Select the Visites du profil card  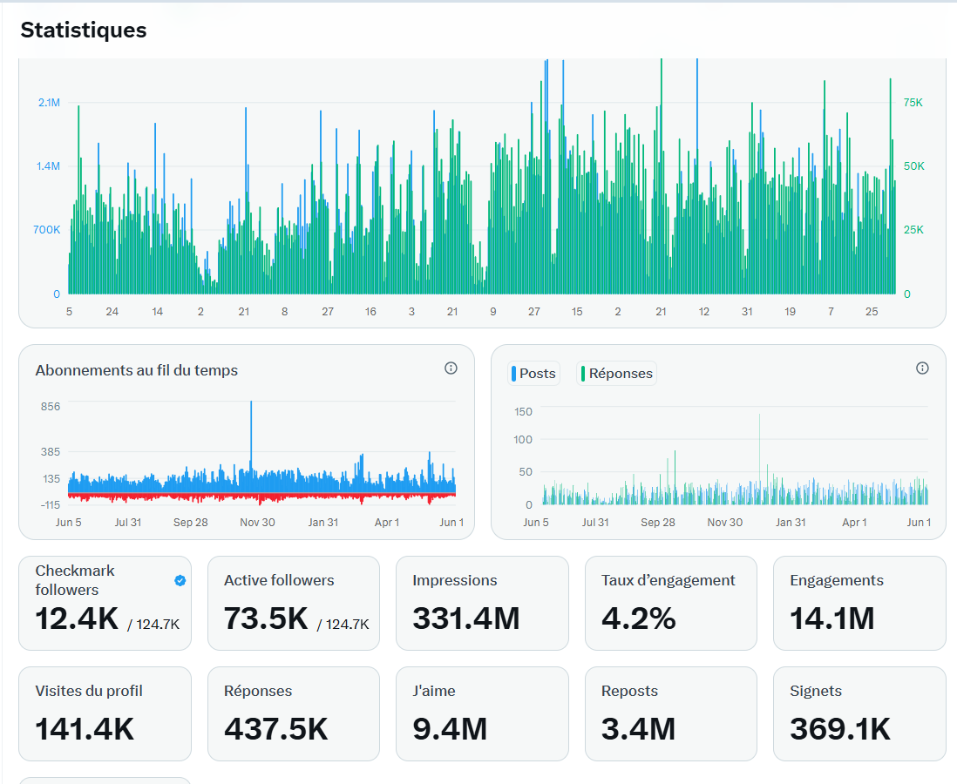click(x=105, y=713)
